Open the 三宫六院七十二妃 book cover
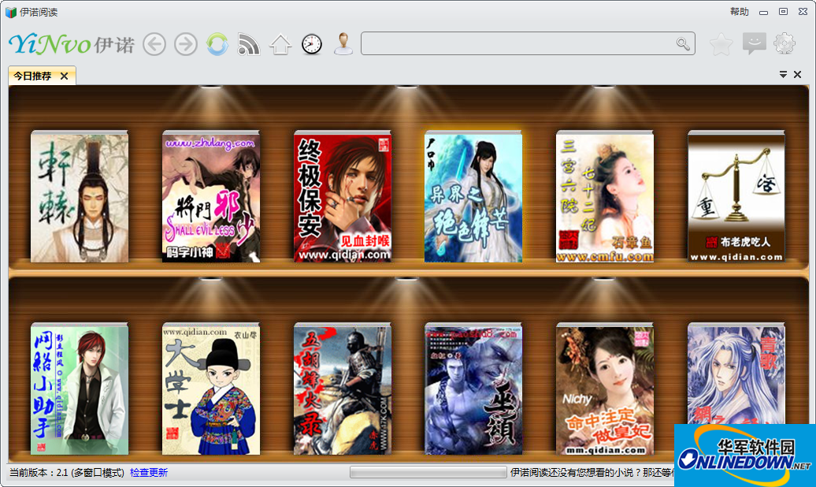The width and height of the screenshot is (816, 487). (605, 196)
